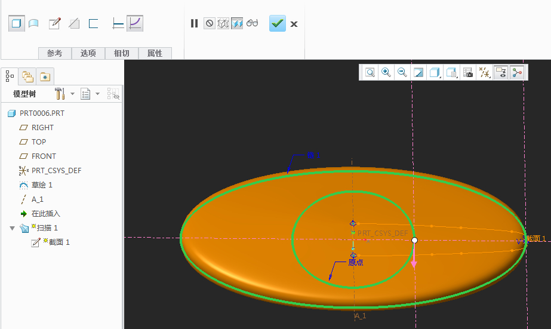
Task: Click the A_1 axis label in viewport
Action: [360, 316]
